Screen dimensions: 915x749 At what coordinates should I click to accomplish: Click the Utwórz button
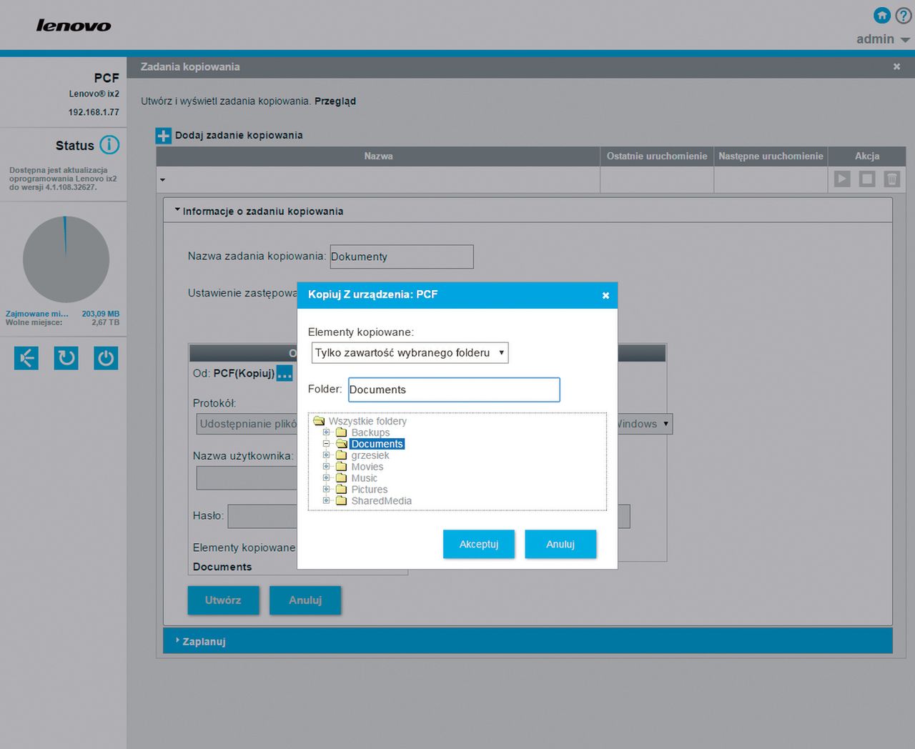click(223, 600)
